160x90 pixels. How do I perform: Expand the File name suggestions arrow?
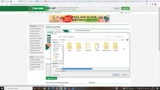coord(128,69)
